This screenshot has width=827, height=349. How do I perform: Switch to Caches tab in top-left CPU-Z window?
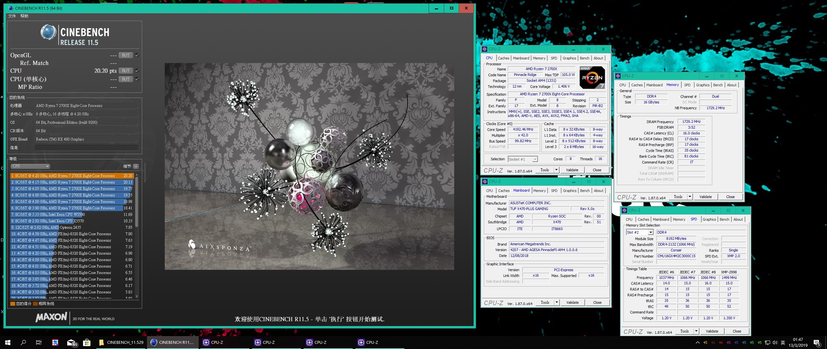pyautogui.click(x=503, y=58)
